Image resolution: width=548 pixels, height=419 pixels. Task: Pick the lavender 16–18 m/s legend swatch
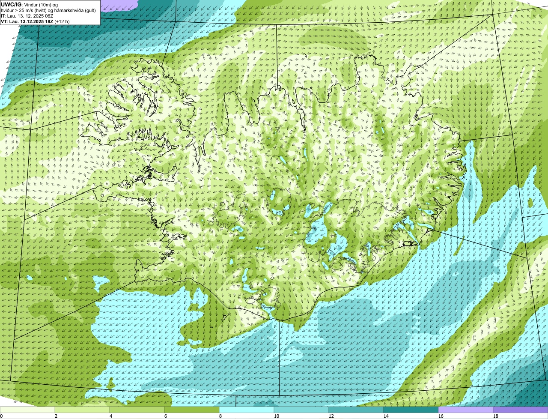(x=466, y=410)
